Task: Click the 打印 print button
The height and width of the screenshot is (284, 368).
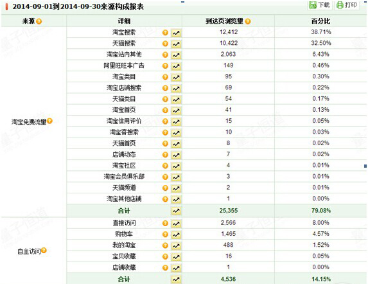Action: coord(347,5)
